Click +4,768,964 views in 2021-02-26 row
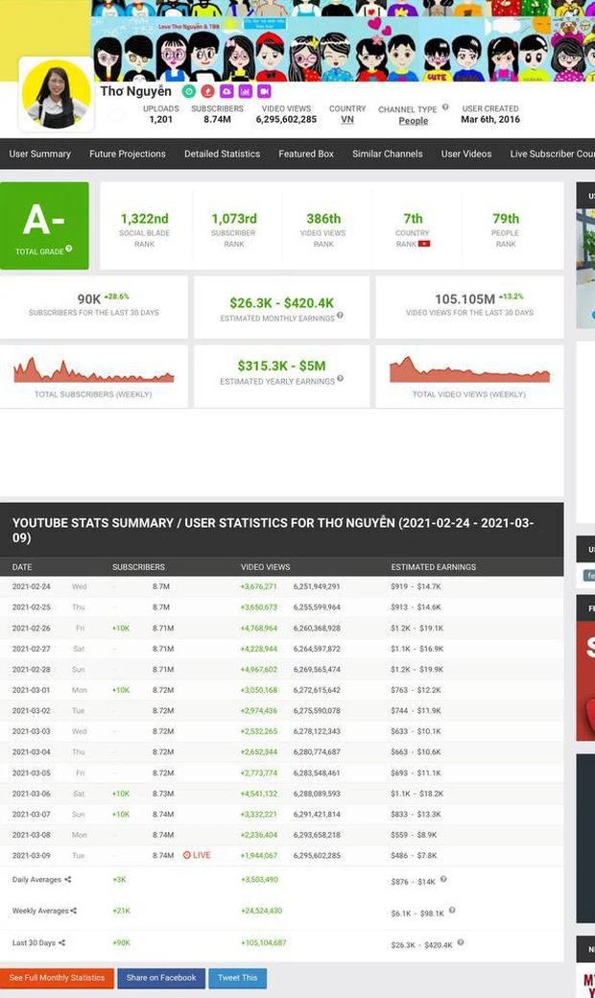Screen dimensions: 595x998 pos(259,629)
